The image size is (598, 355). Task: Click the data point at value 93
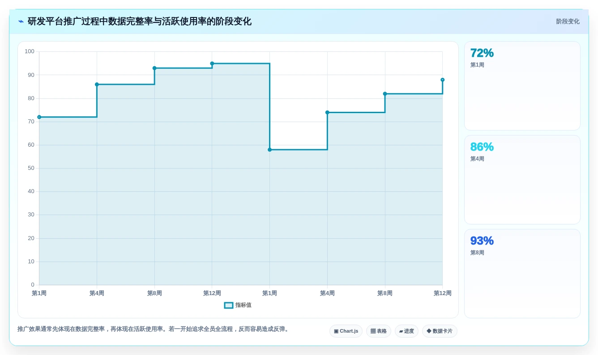154,68
